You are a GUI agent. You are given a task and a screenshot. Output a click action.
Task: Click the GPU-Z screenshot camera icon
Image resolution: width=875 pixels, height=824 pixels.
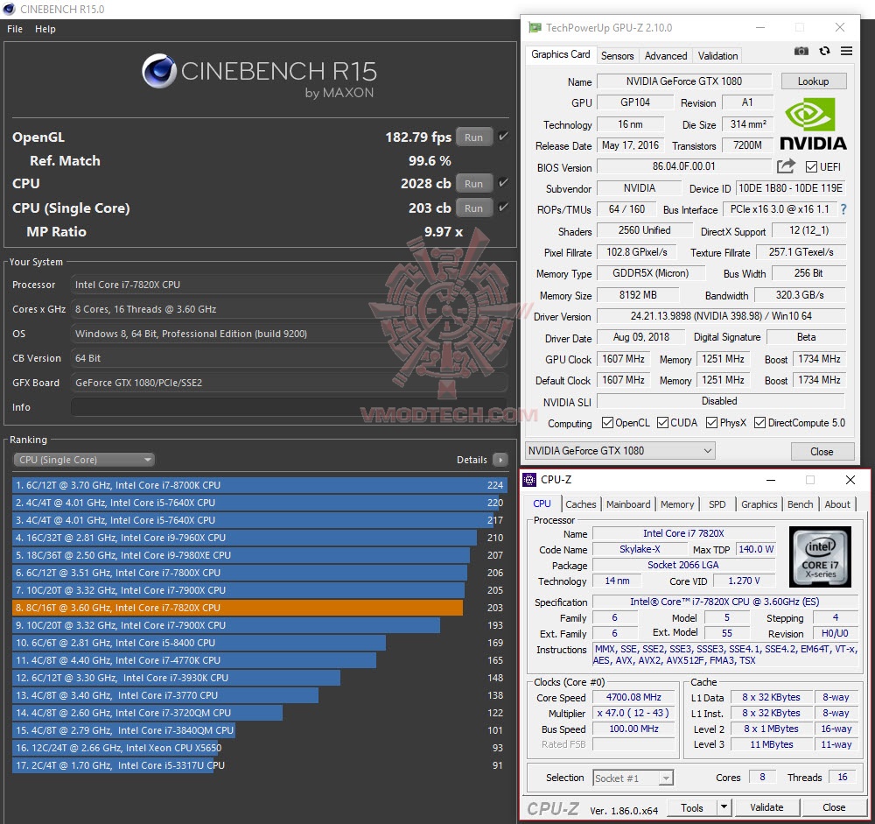point(801,52)
